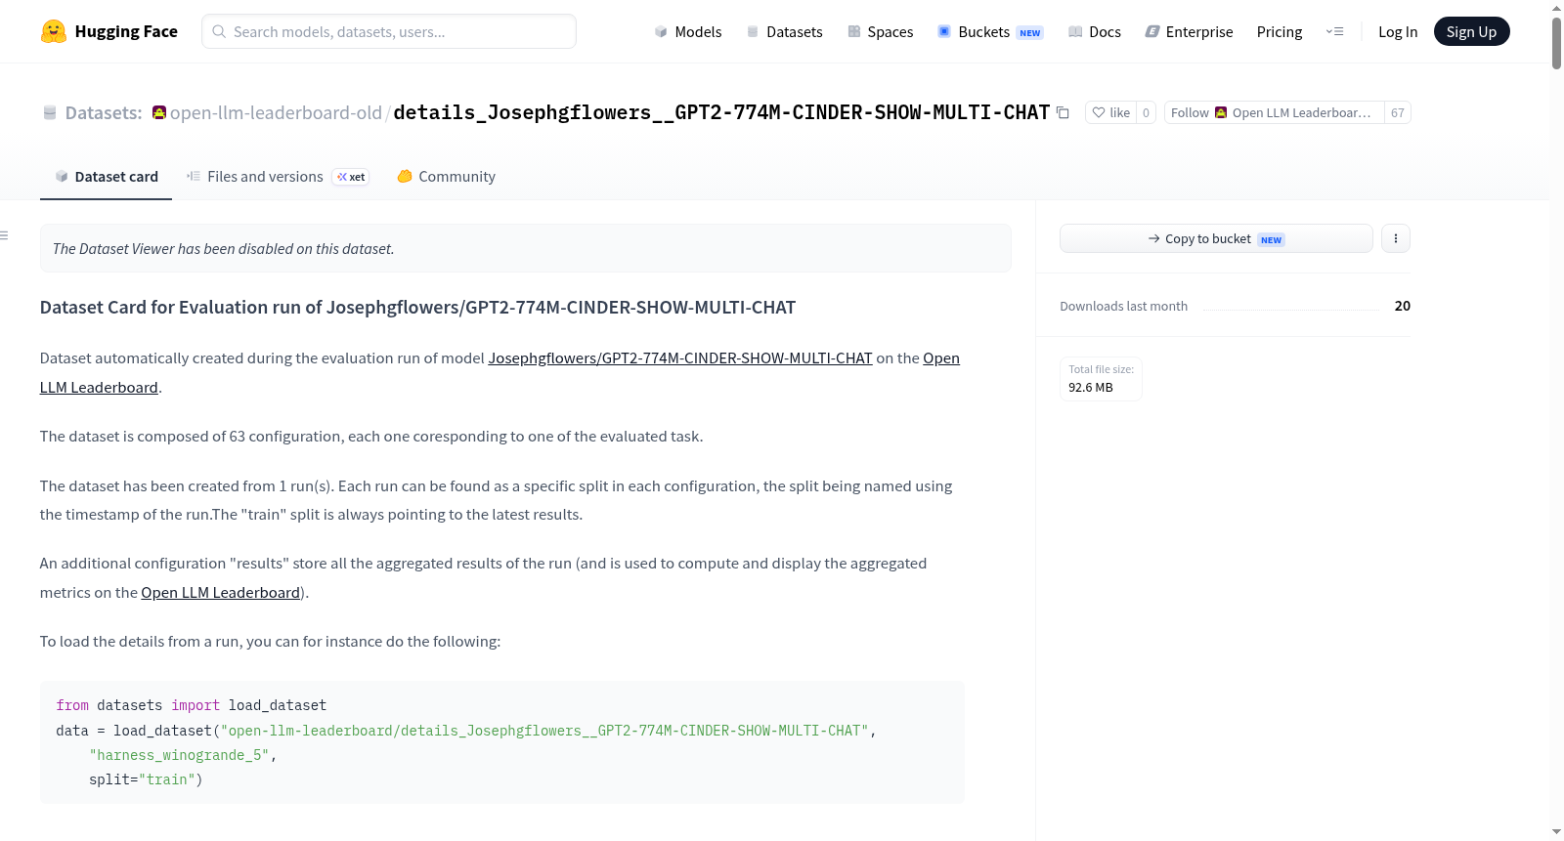Click the open-llm-leaderboard-old avatar icon
Screen dimensions: 1564x841
click(x=159, y=112)
